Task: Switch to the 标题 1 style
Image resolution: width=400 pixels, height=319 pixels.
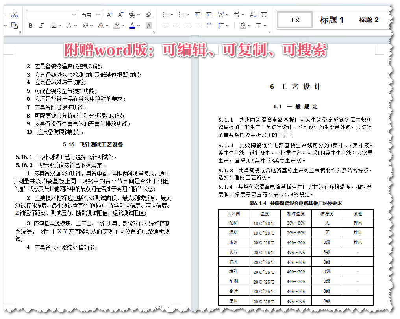Action: [331, 20]
